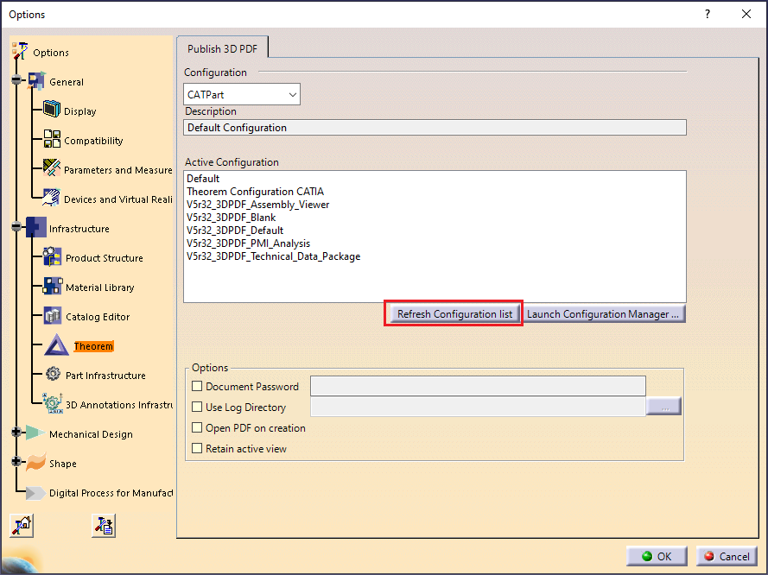Select V5r32_3DPDF_Blank entry
This screenshot has height=575, width=768.
231,218
